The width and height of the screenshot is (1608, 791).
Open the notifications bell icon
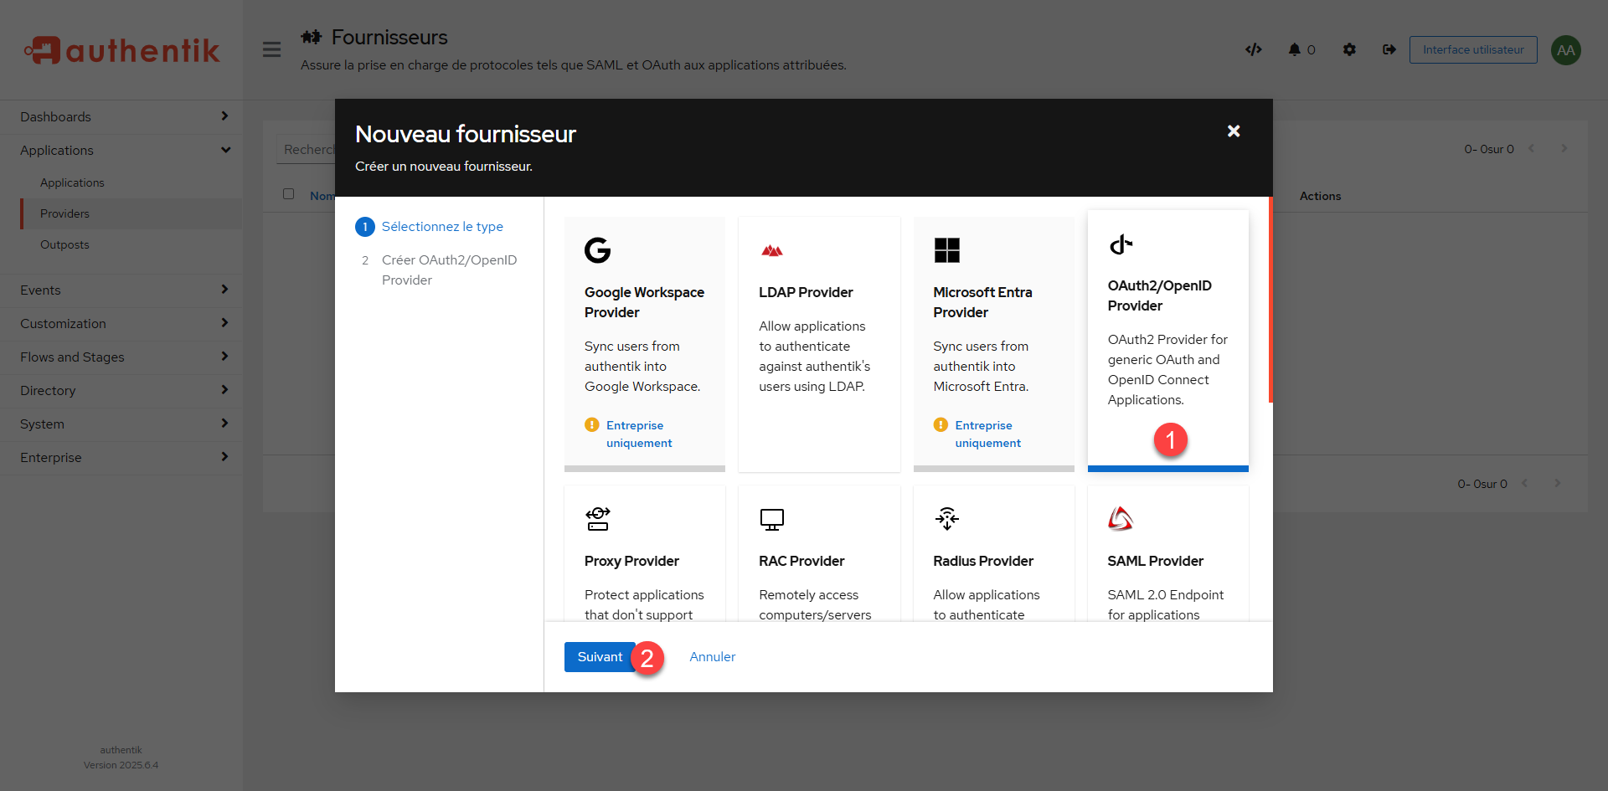[x=1294, y=49]
